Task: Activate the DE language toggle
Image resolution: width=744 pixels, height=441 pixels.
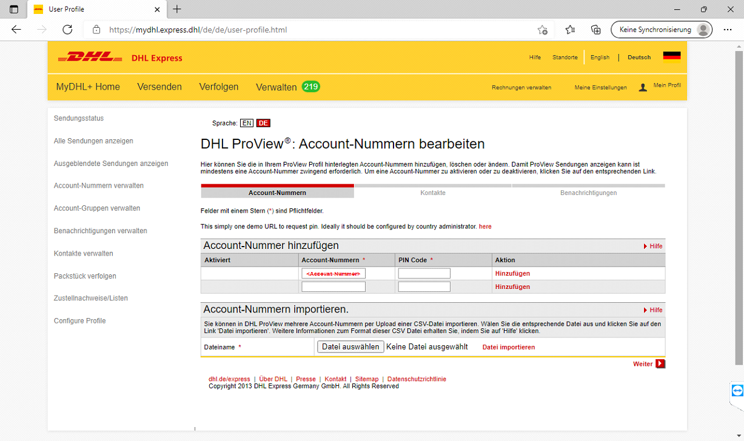Action: click(263, 123)
